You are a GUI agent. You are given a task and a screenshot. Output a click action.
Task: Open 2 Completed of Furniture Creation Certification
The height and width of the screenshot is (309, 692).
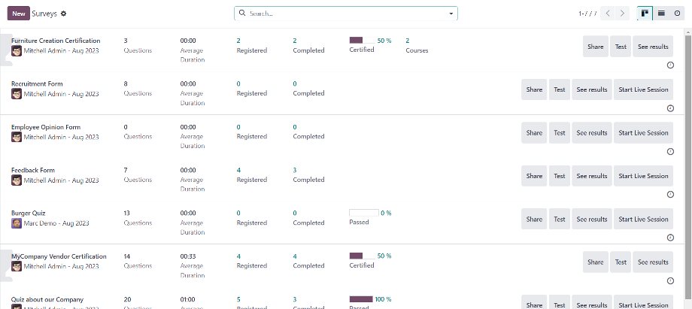tap(308, 45)
